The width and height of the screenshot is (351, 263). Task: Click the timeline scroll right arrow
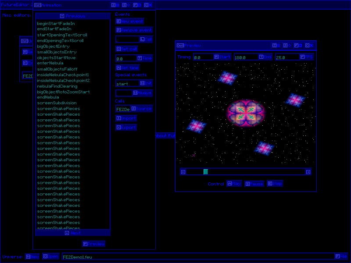click(x=308, y=172)
